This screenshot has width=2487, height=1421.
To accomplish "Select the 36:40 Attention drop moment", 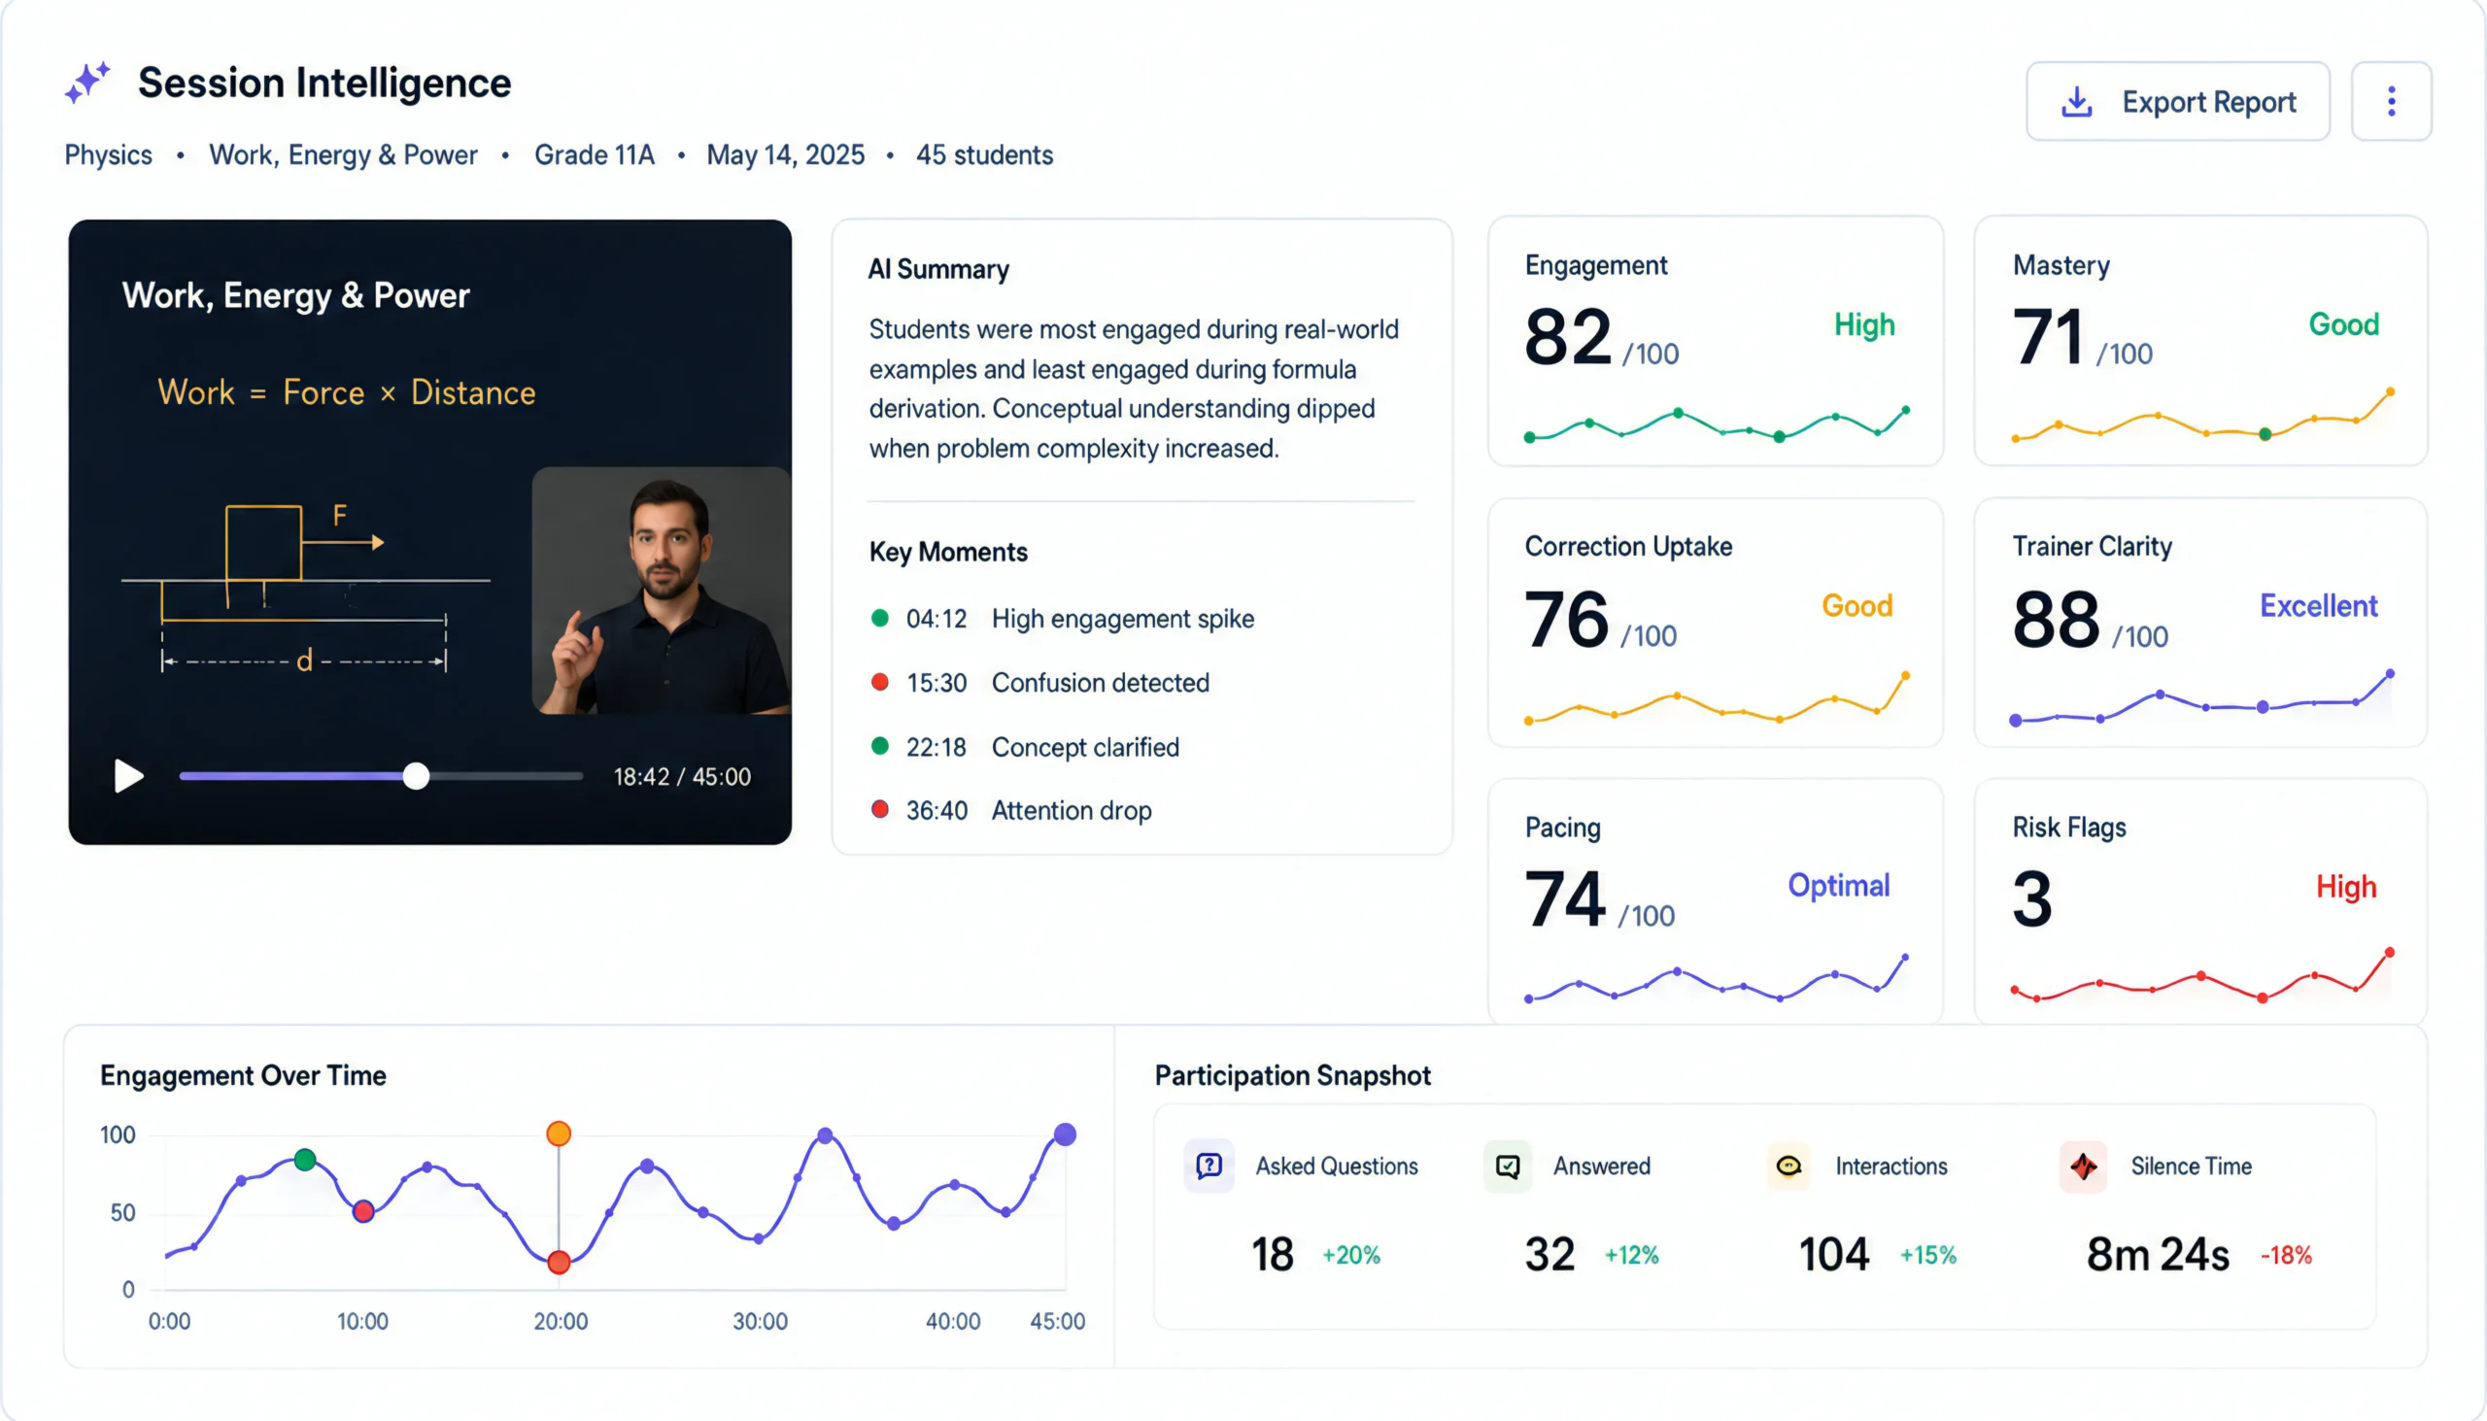I will point(1010,810).
